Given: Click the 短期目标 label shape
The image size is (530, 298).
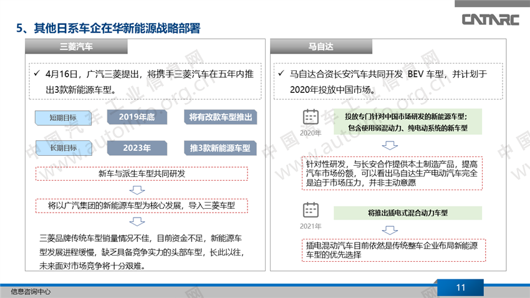Looking at the screenshot, I should 63,118.
